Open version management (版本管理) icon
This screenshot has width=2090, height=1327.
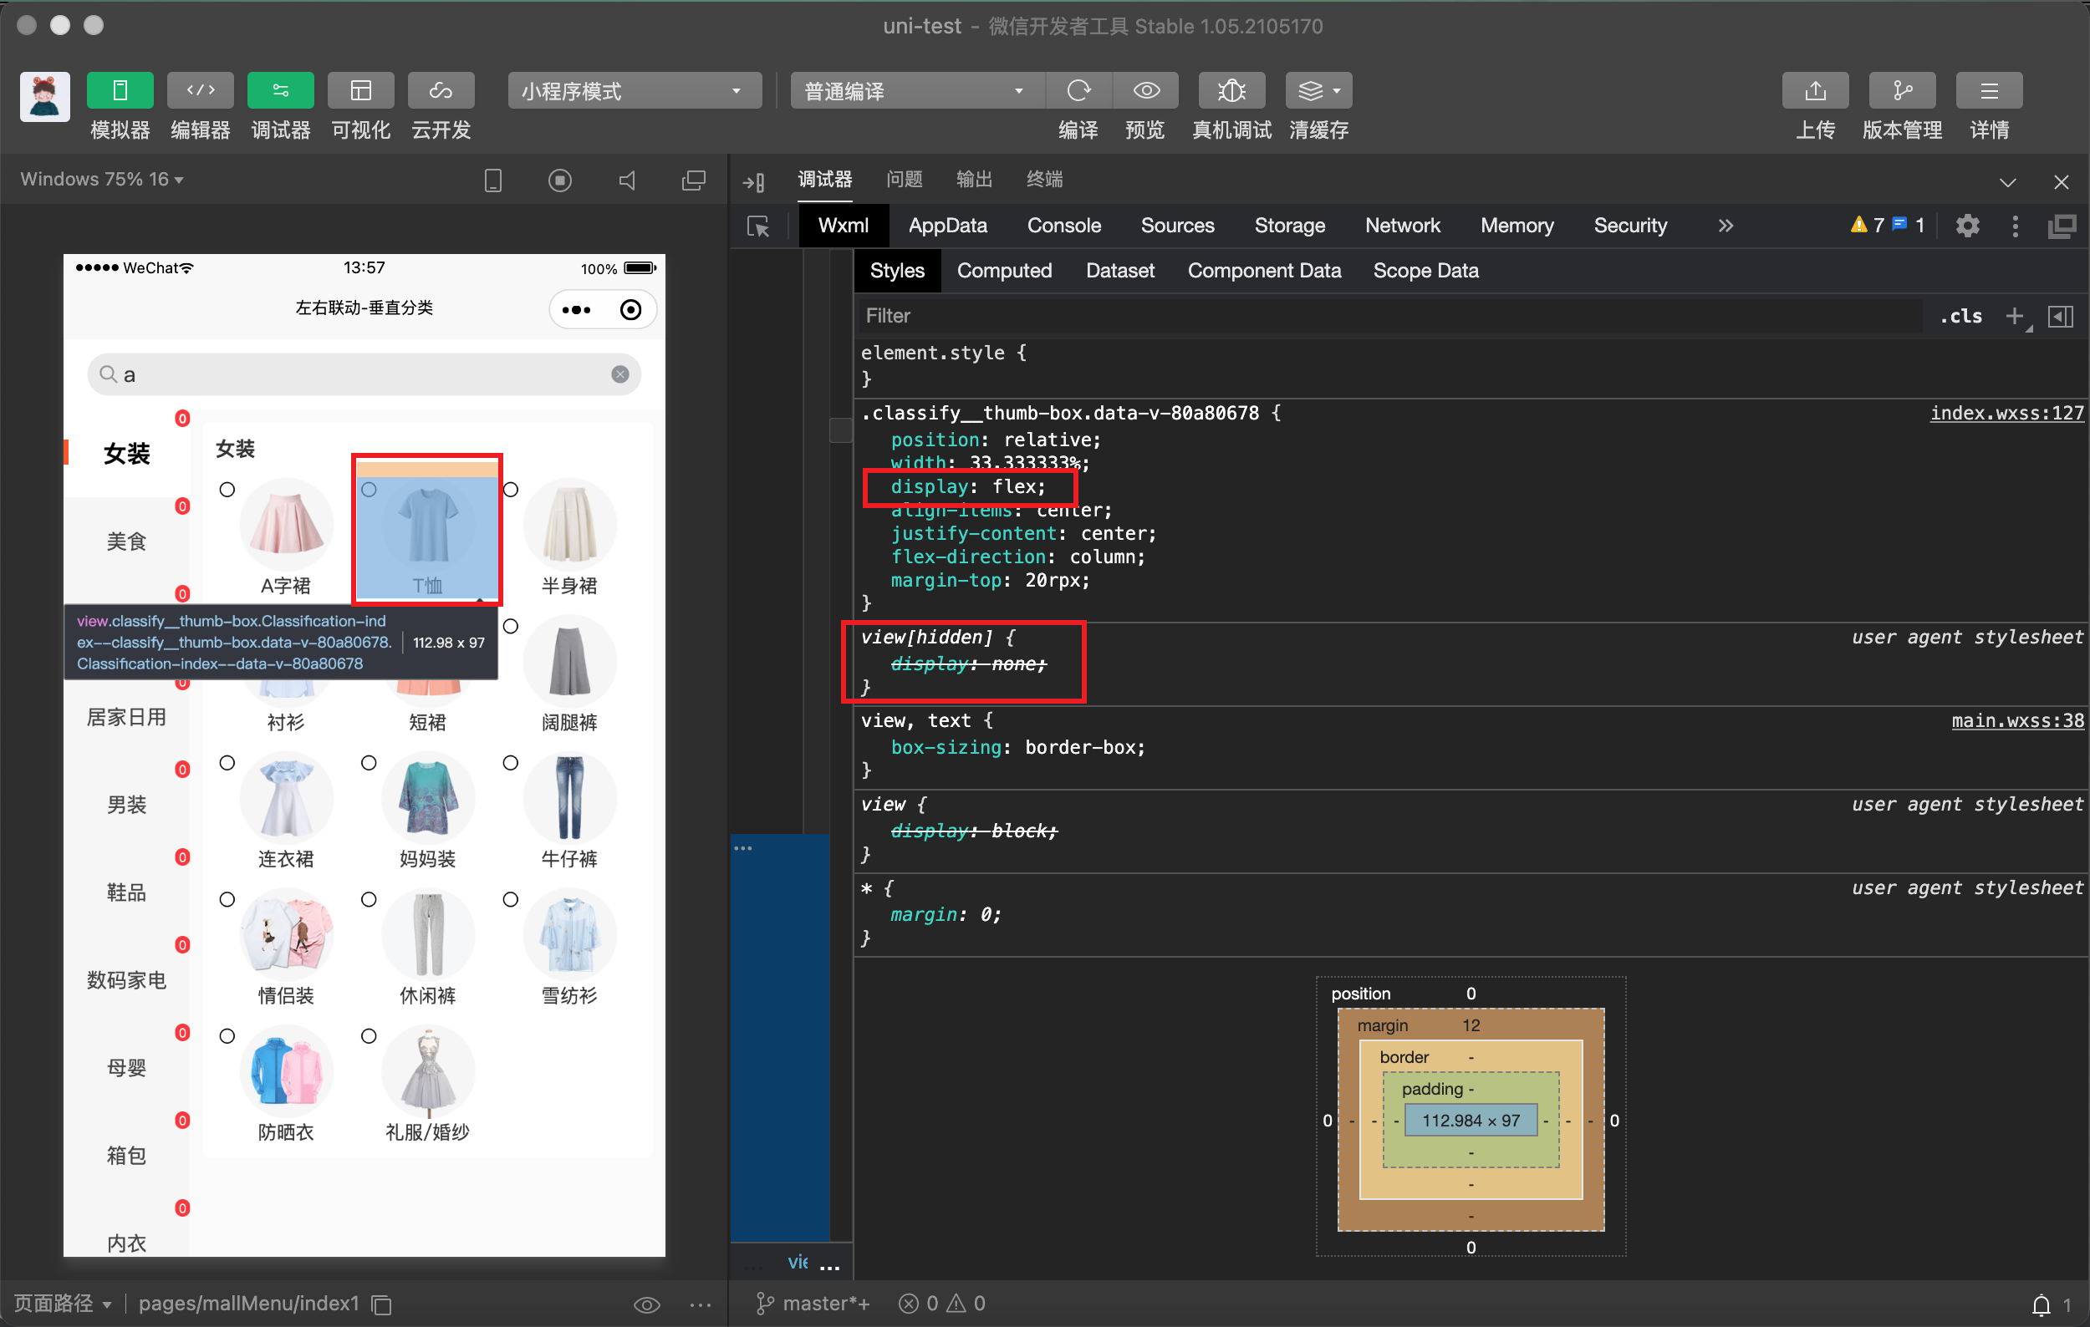coord(1902,90)
